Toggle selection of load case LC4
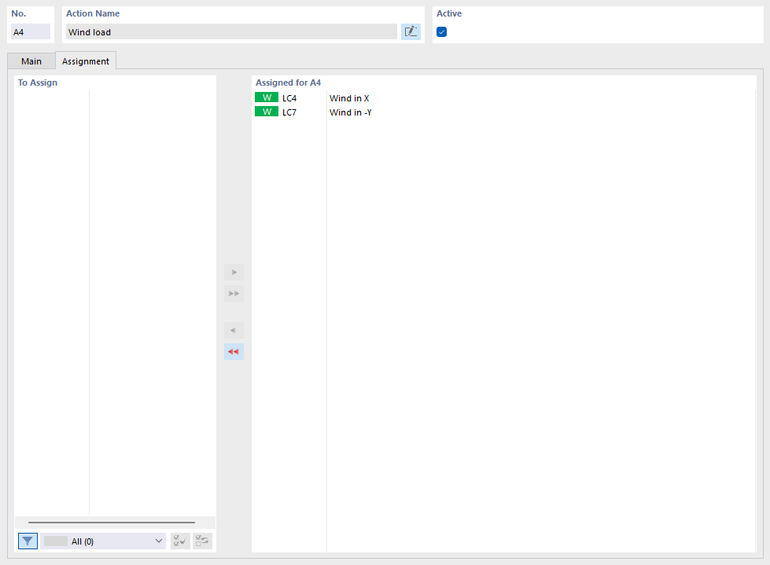 290,97
